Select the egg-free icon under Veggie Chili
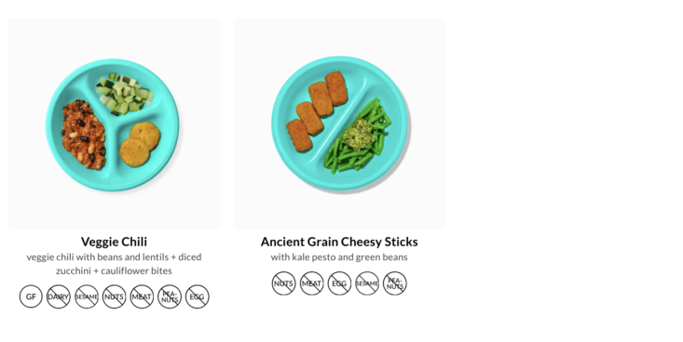This screenshot has height=342, width=683. click(198, 296)
